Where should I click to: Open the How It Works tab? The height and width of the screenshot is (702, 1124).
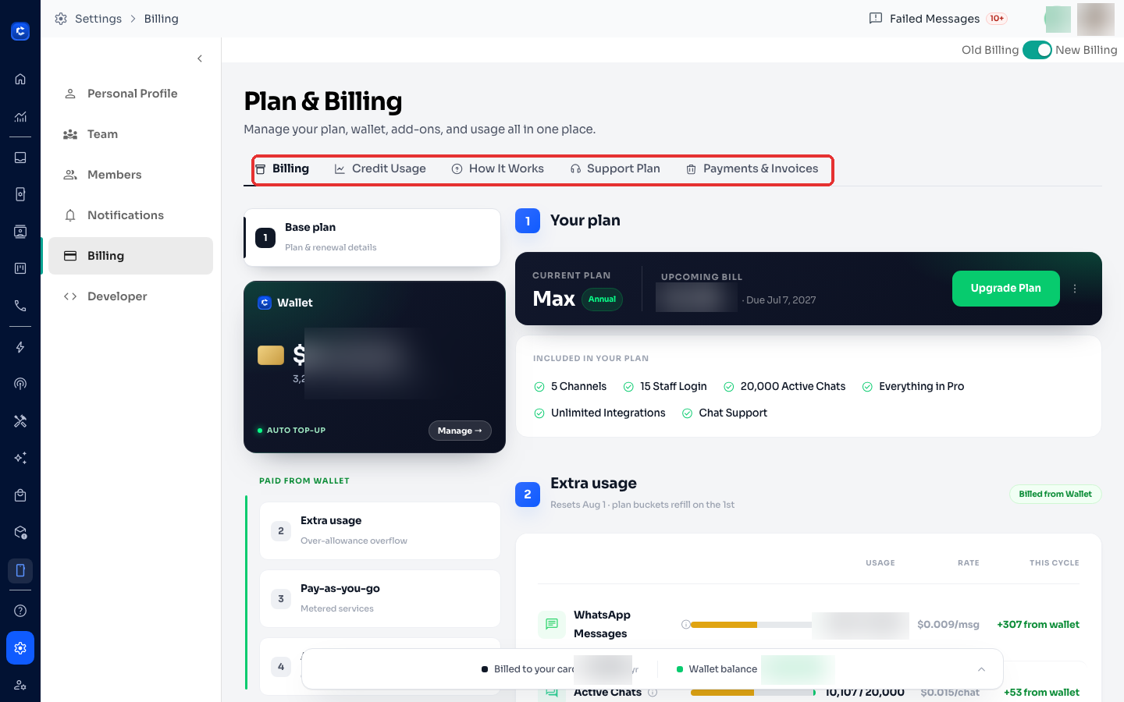498,168
